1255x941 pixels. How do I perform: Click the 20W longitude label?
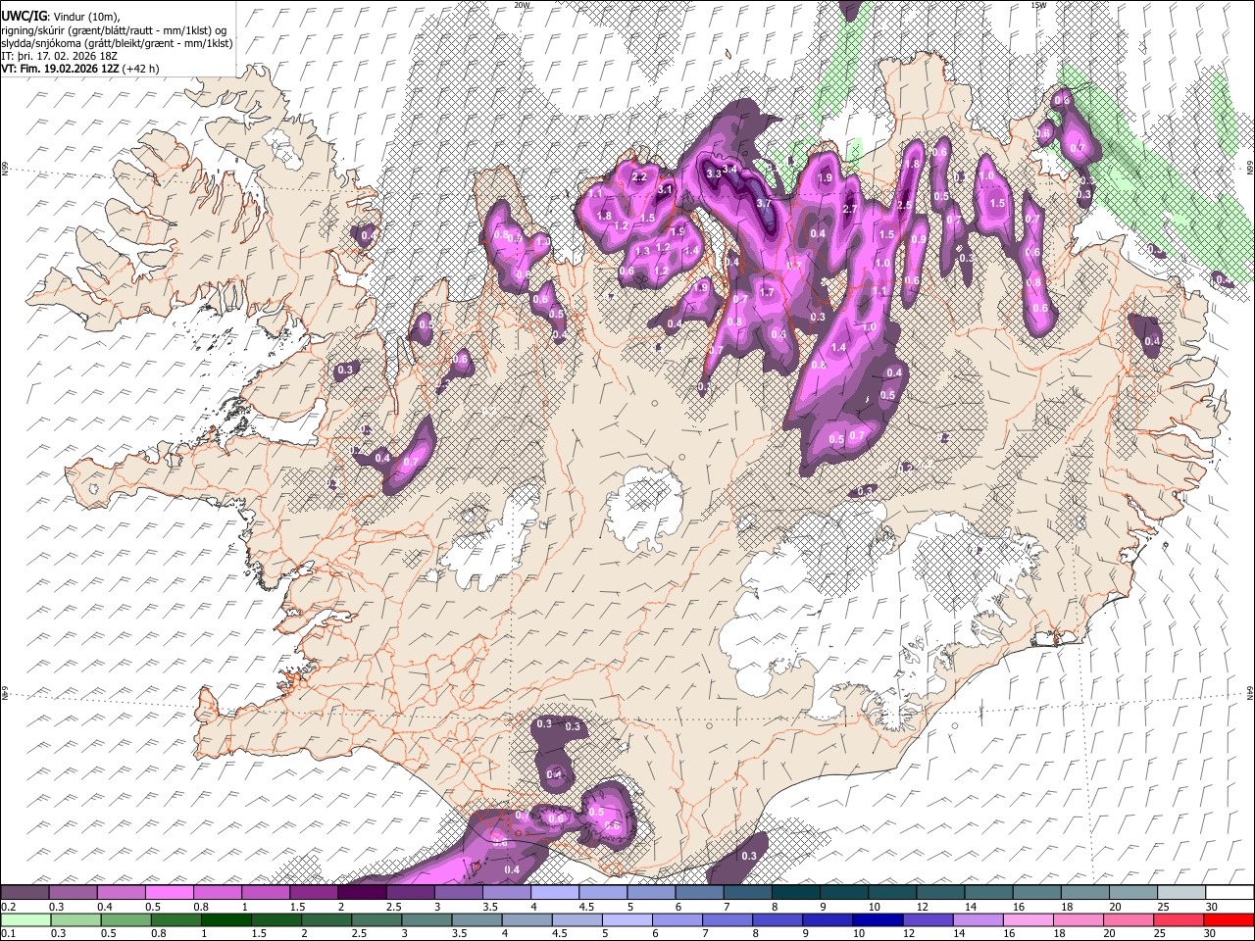click(x=523, y=5)
